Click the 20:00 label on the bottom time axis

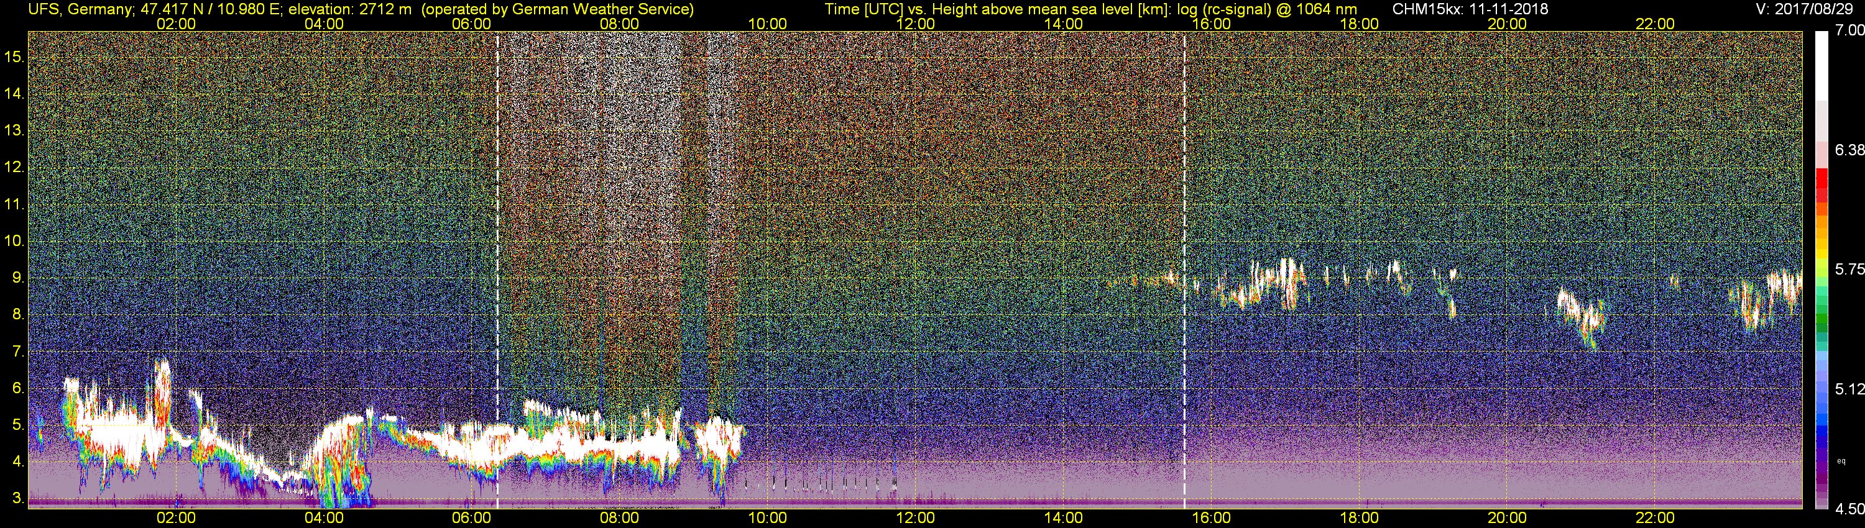(1508, 518)
